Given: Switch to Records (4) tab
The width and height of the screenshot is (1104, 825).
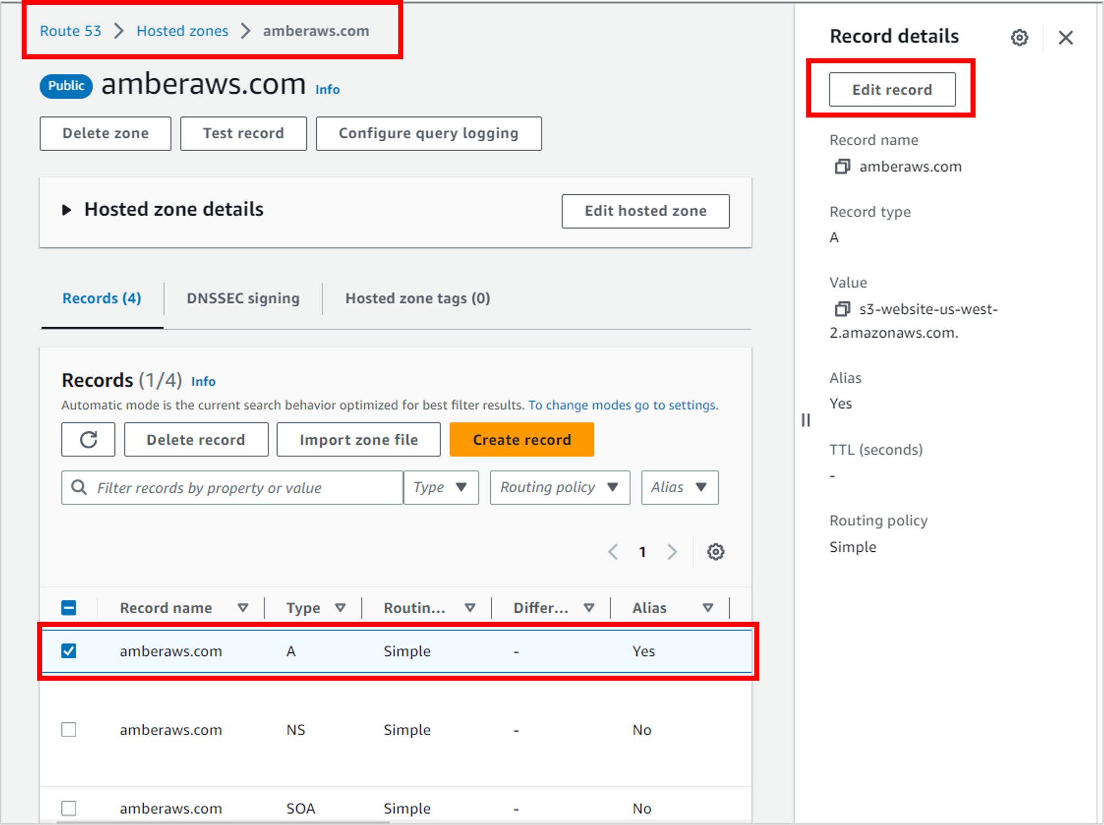Looking at the screenshot, I should (x=102, y=298).
